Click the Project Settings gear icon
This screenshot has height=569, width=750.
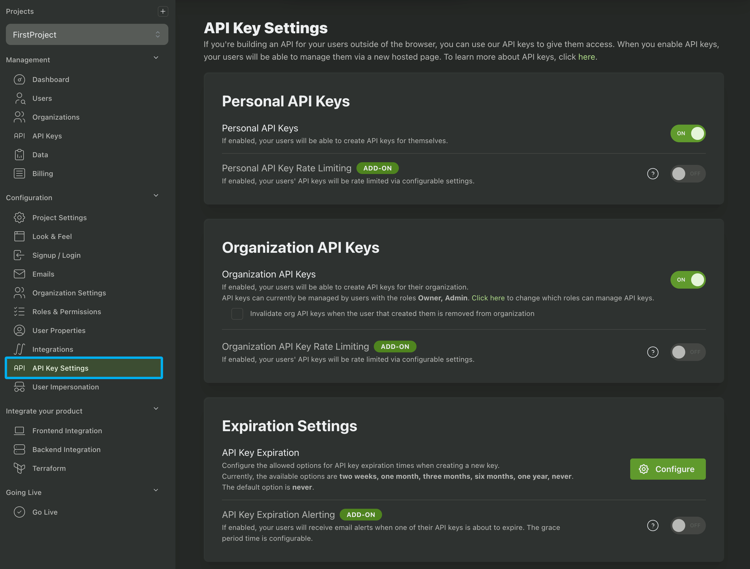click(x=19, y=218)
